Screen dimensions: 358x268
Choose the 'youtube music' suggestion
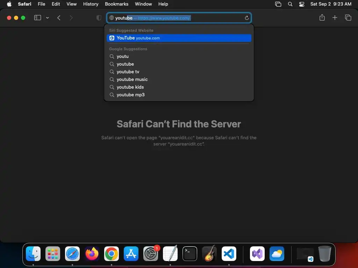click(x=179, y=79)
